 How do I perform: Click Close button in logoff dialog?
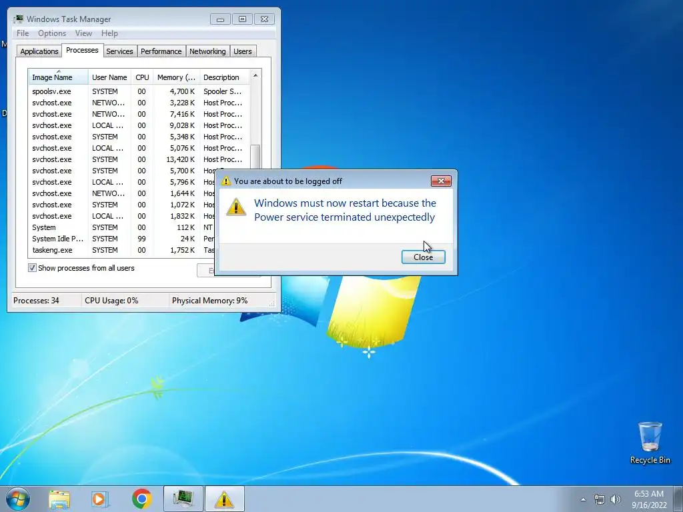coord(423,257)
